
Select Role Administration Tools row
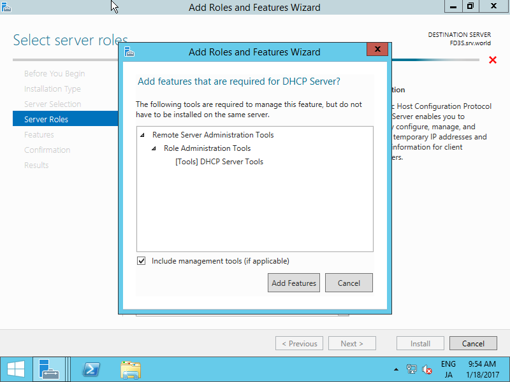pos(207,148)
